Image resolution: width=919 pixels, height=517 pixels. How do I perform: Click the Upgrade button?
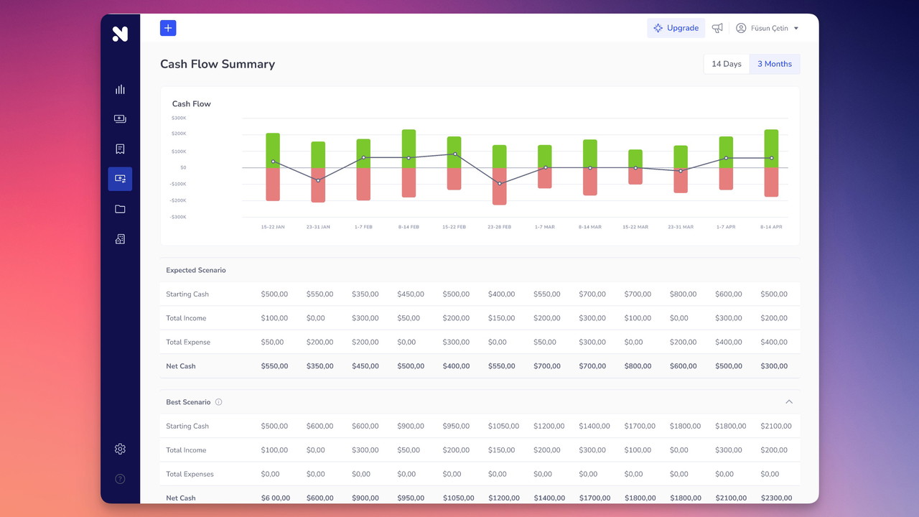click(x=676, y=28)
